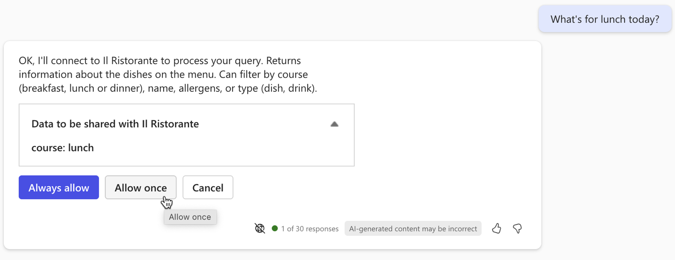Select the "What's for lunch today?" message bubble
The width and height of the screenshot is (675, 260).
tap(605, 19)
